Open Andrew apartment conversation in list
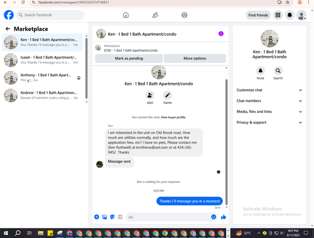Viewport: 314px width, 238px height. pyautogui.click(x=42, y=95)
